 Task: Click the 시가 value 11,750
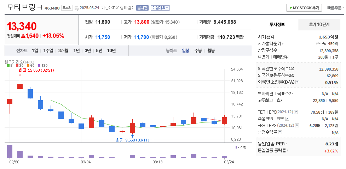click(103, 37)
